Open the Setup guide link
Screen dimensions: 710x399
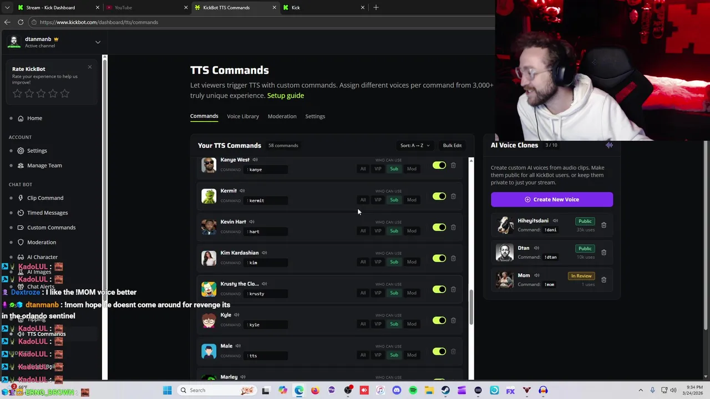click(286, 95)
